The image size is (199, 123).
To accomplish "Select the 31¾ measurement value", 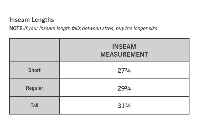I will click(x=124, y=106).
